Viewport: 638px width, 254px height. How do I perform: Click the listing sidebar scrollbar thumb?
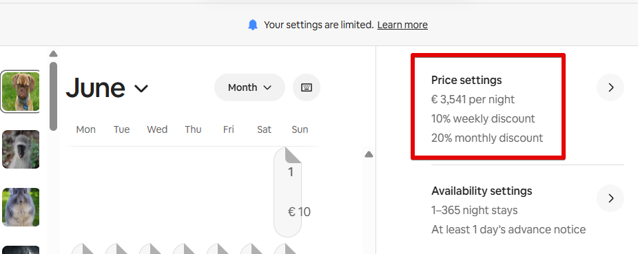[53, 96]
